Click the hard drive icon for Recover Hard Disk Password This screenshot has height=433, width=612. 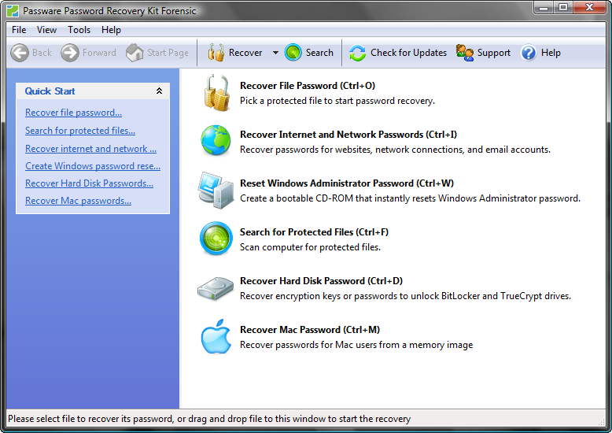pos(216,288)
